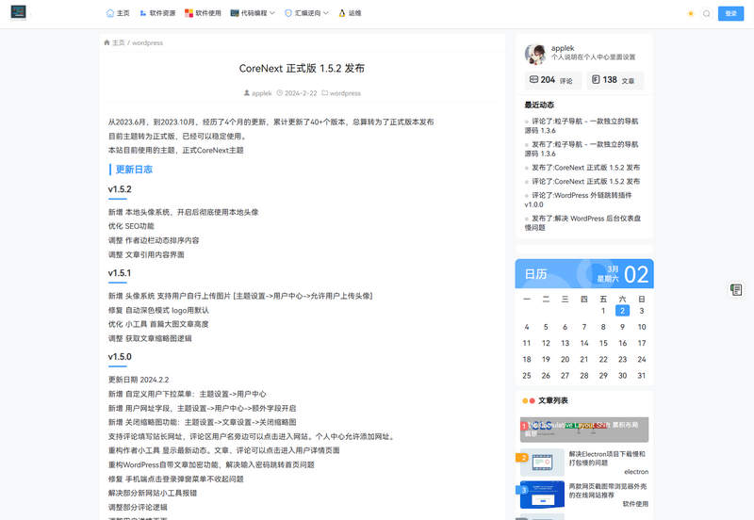
Task: Open 评论了:粒子导航 源码 1.3.6 activity
Action: (582, 126)
